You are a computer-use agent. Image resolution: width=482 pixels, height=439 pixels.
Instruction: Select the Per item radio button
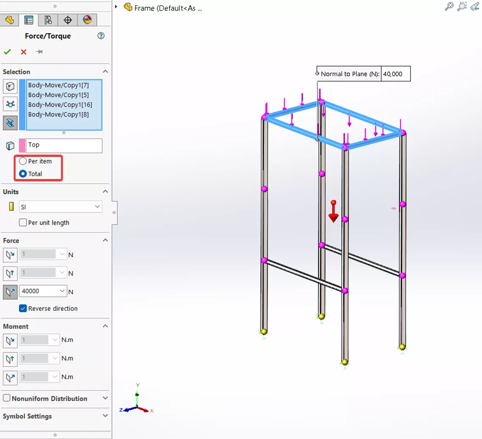tap(22, 161)
